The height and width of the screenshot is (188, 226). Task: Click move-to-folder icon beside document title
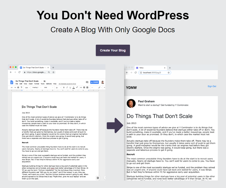click(44, 81)
